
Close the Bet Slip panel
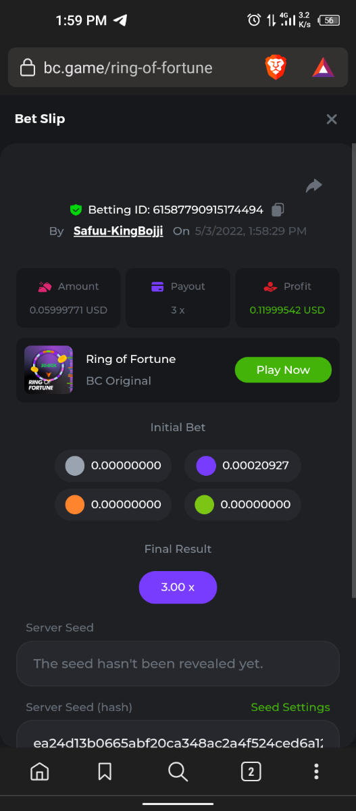pyautogui.click(x=332, y=119)
